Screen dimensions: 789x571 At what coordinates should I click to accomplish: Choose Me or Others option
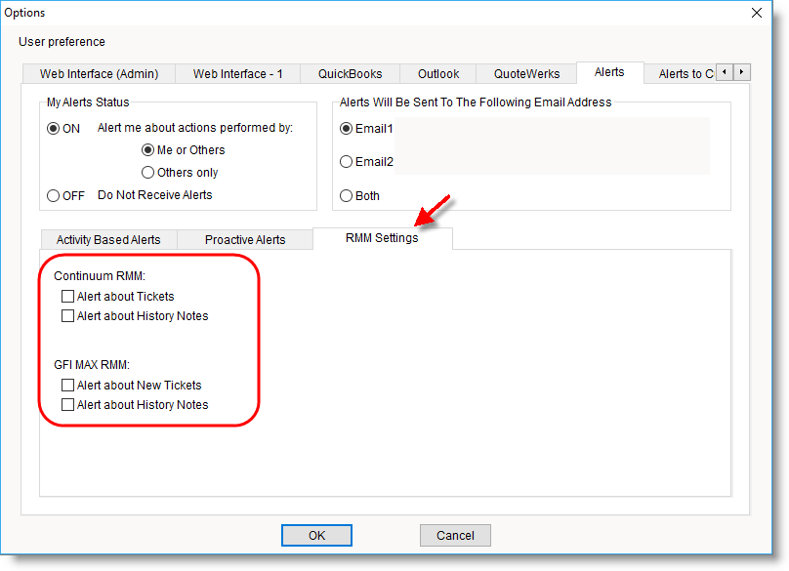tap(148, 150)
